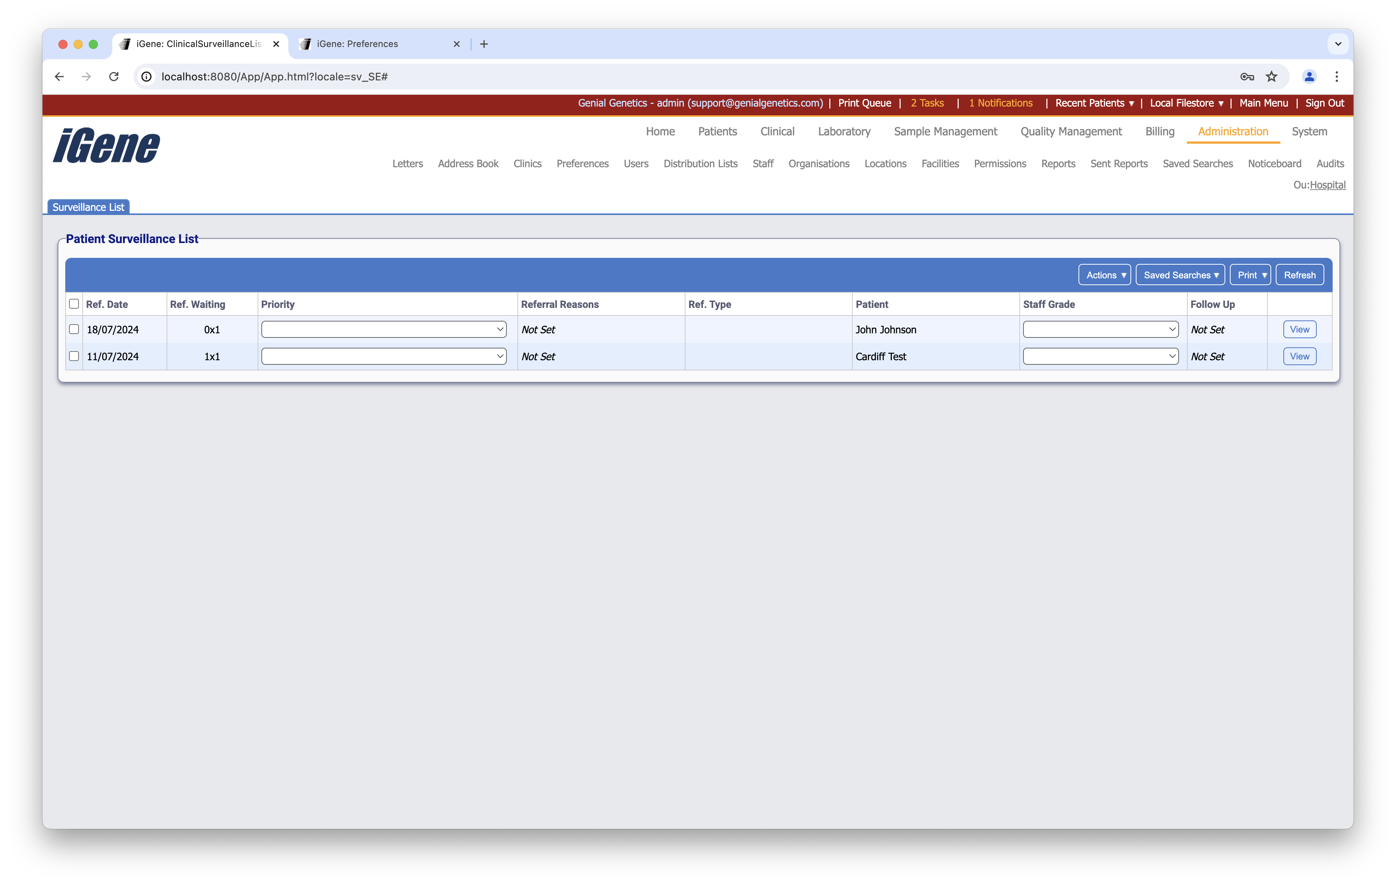Open Chrome three-dot menu icon
Image resolution: width=1396 pixels, height=885 pixels.
pyautogui.click(x=1336, y=77)
